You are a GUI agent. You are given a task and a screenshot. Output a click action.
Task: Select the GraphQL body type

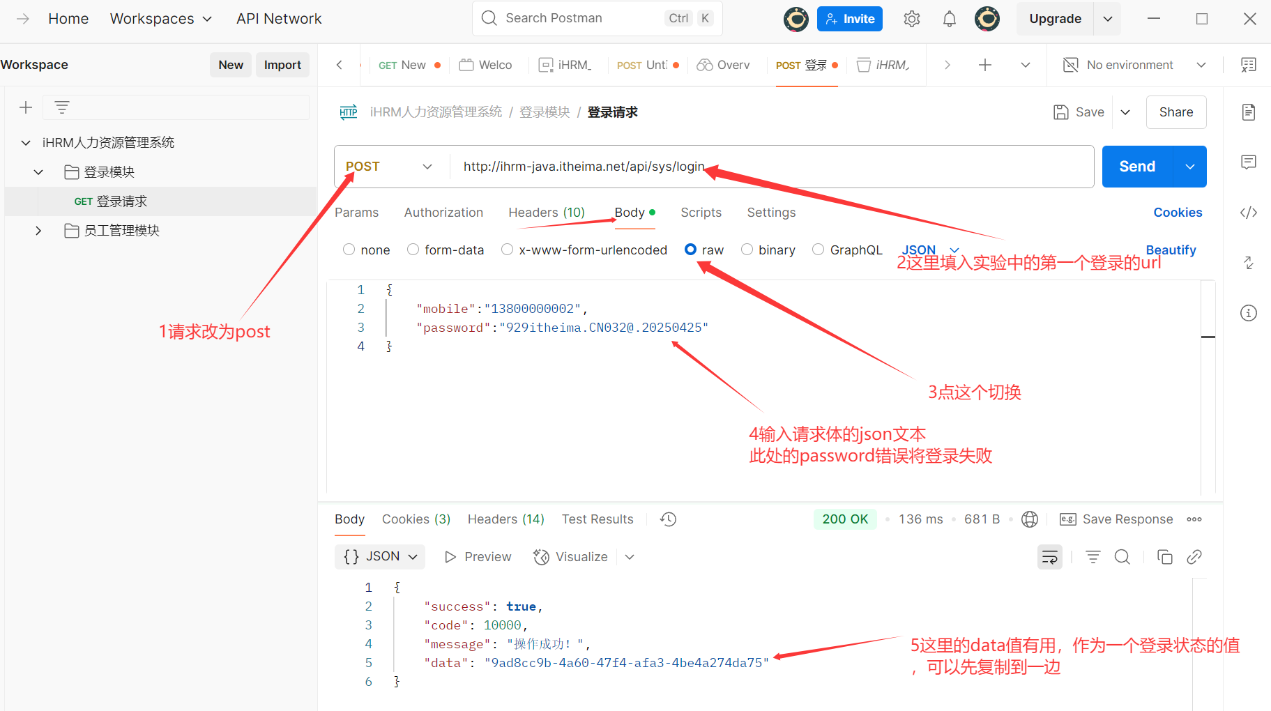(x=819, y=250)
